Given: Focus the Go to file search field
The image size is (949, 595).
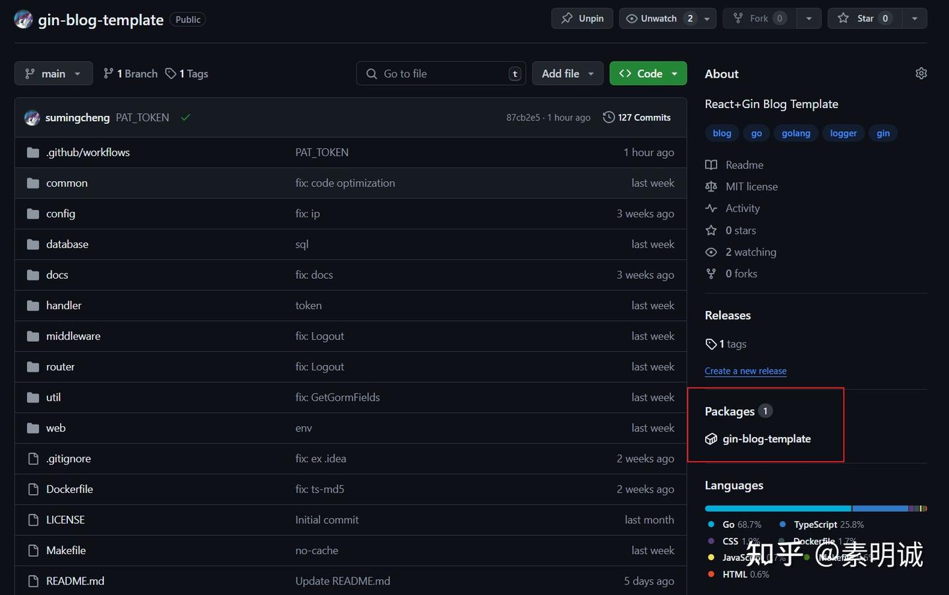Looking at the screenshot, I should 441,74.
